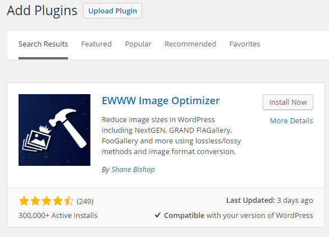Open More Details for the plugin
This screenshot has width=329, height=237.
click(x=291, y=121)
